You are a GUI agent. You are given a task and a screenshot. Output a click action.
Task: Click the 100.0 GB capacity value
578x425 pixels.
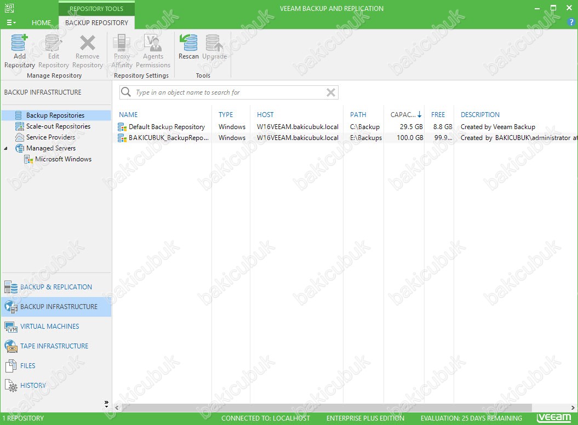410,138
